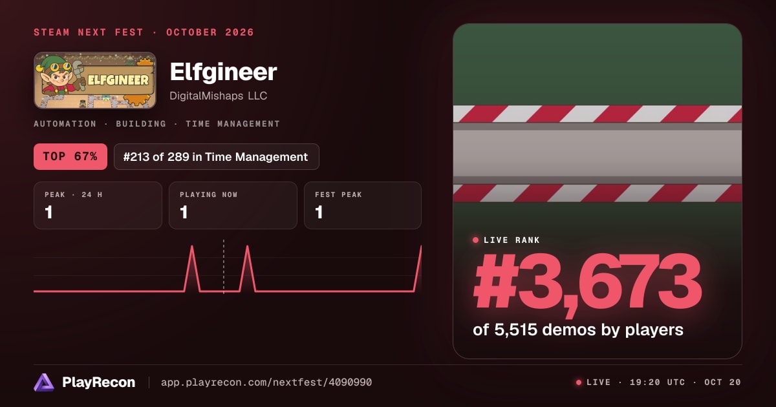Select the PEAK · 24 H stat card
This screenshot has width=776, height=407.
coord(98,205)
